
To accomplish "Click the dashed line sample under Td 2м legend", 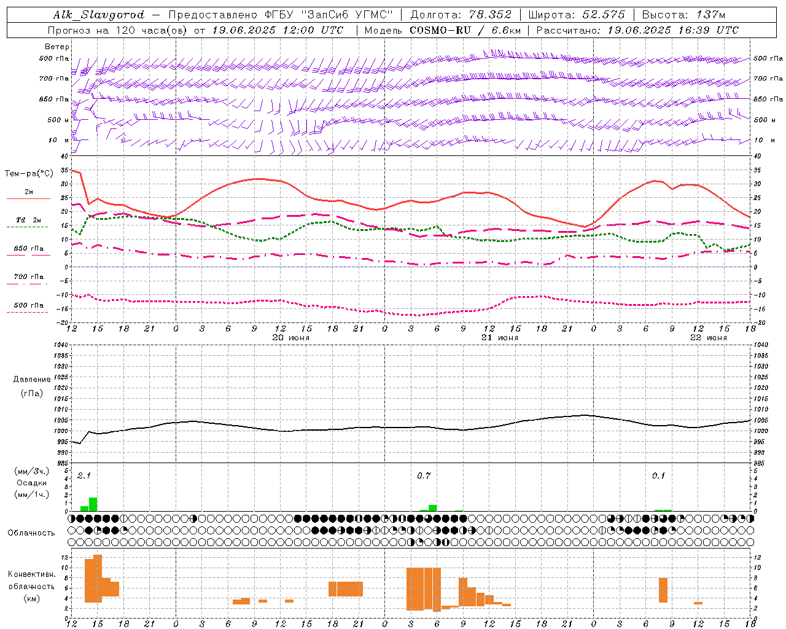I will [27, 227].
